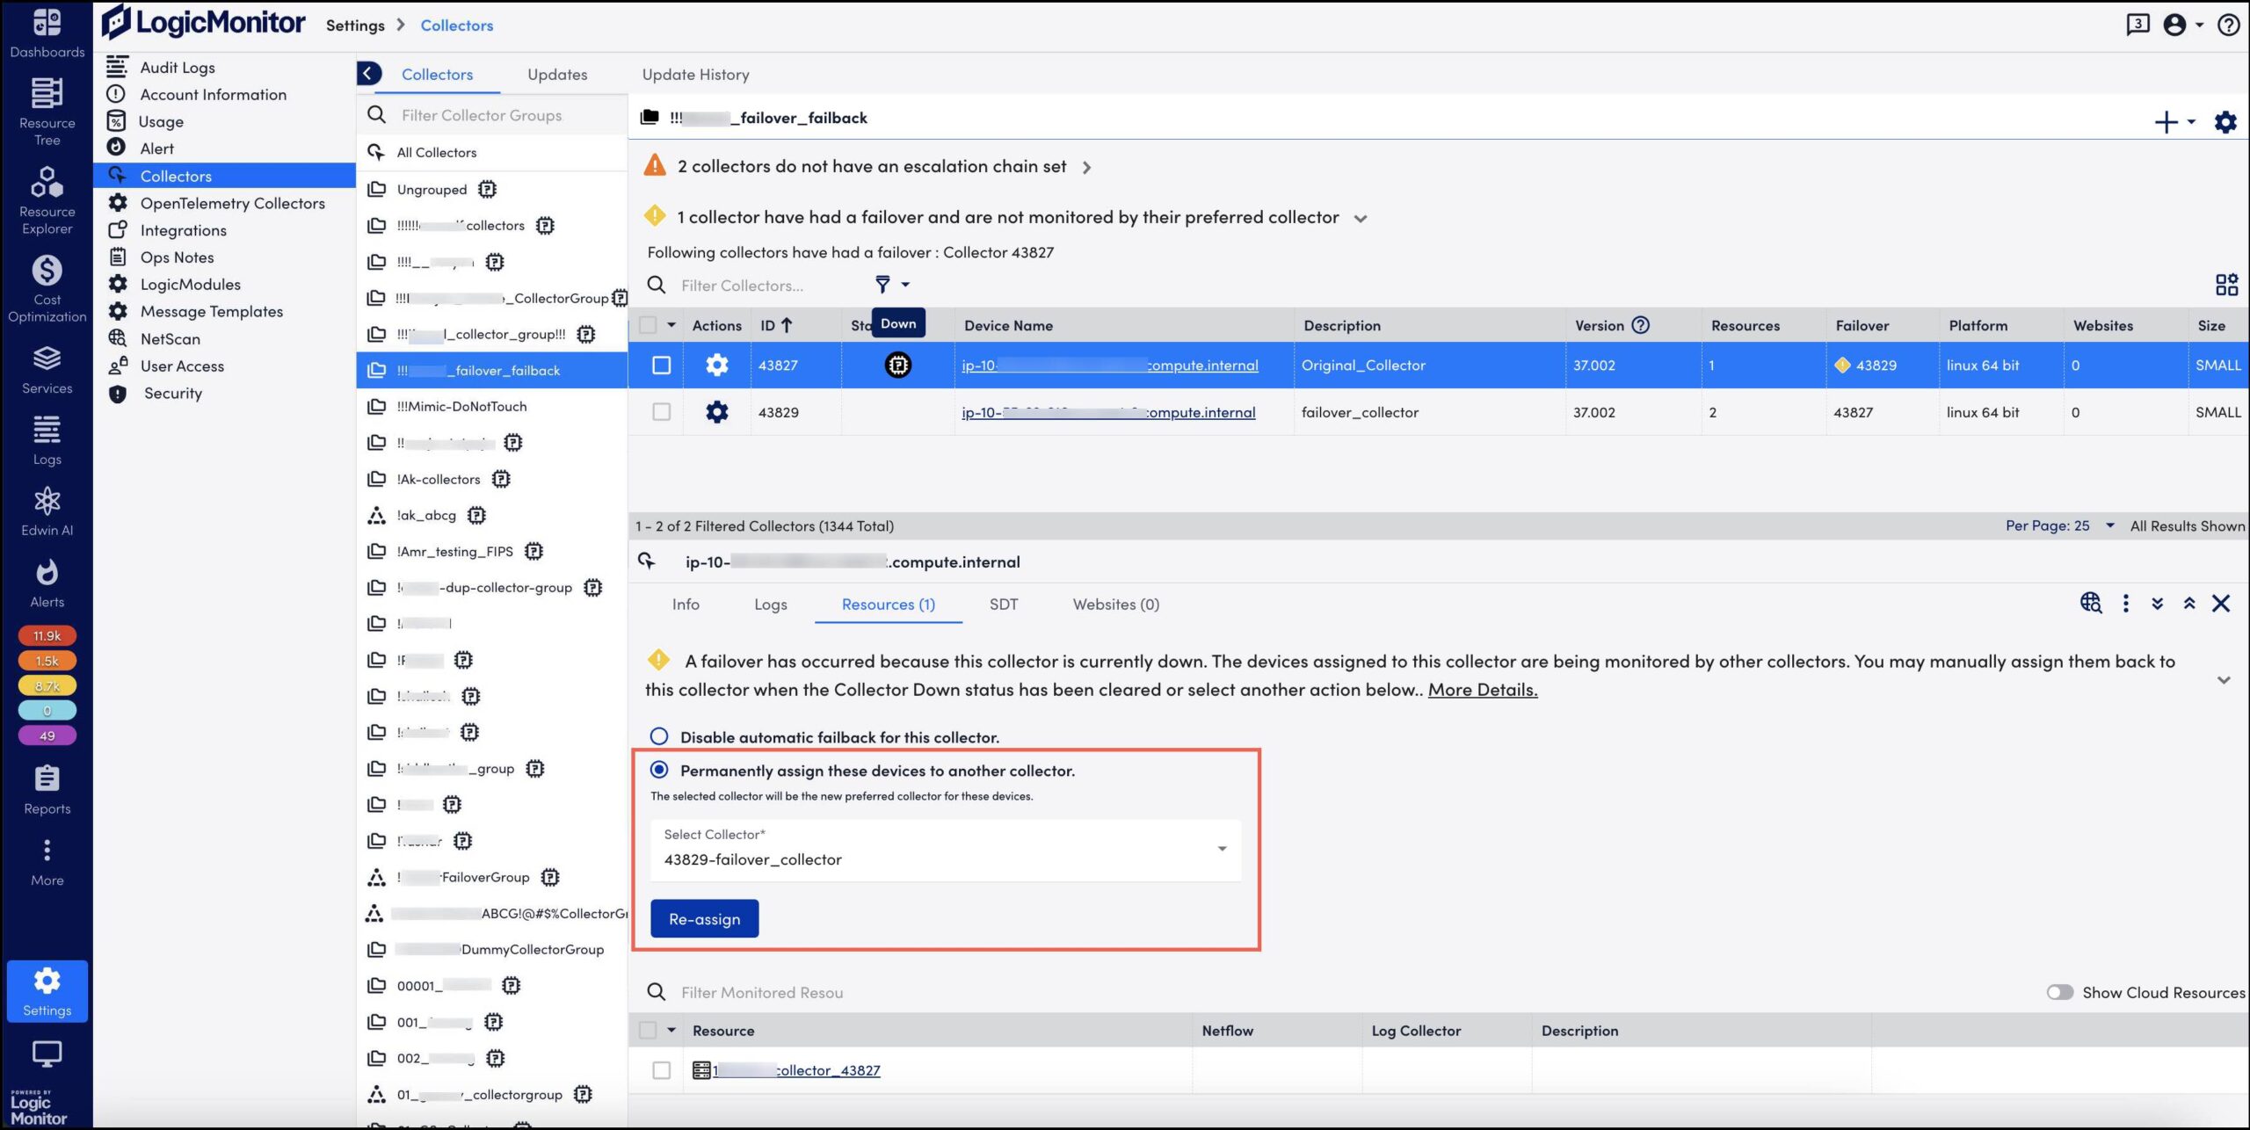This screenshot has height=1130, width=2250.
Task: Open Dashboards from the left navigation
Action: pyautogui.click(x=47, y=33)
